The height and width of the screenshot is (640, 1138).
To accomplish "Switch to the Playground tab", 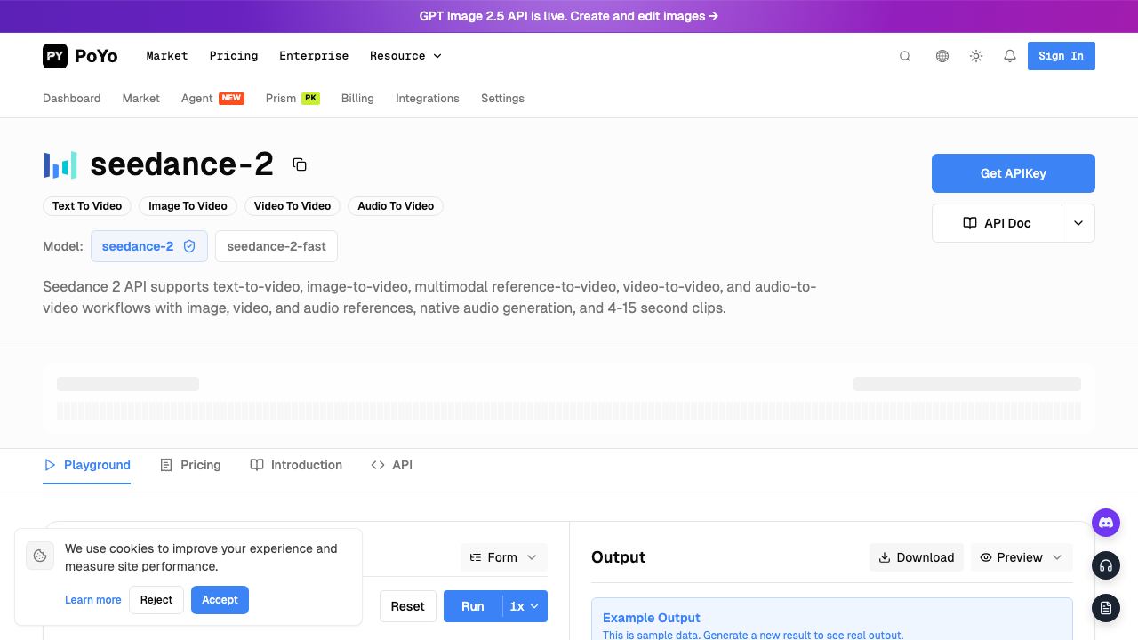I will [x=87, y=465].
